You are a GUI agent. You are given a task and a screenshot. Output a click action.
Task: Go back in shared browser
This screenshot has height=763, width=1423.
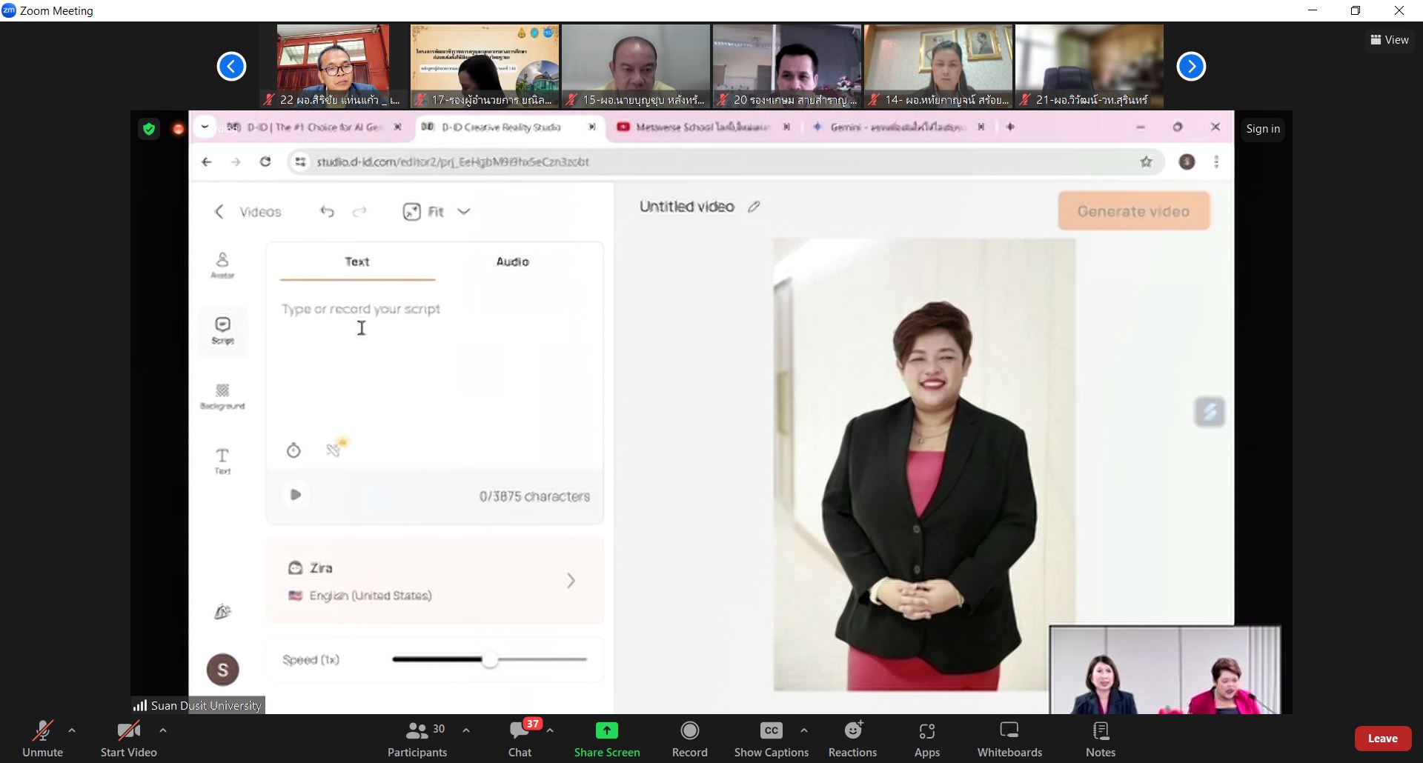coord(207,161)
